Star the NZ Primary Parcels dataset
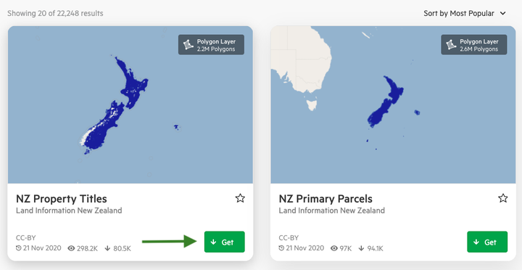 point(503,198)
